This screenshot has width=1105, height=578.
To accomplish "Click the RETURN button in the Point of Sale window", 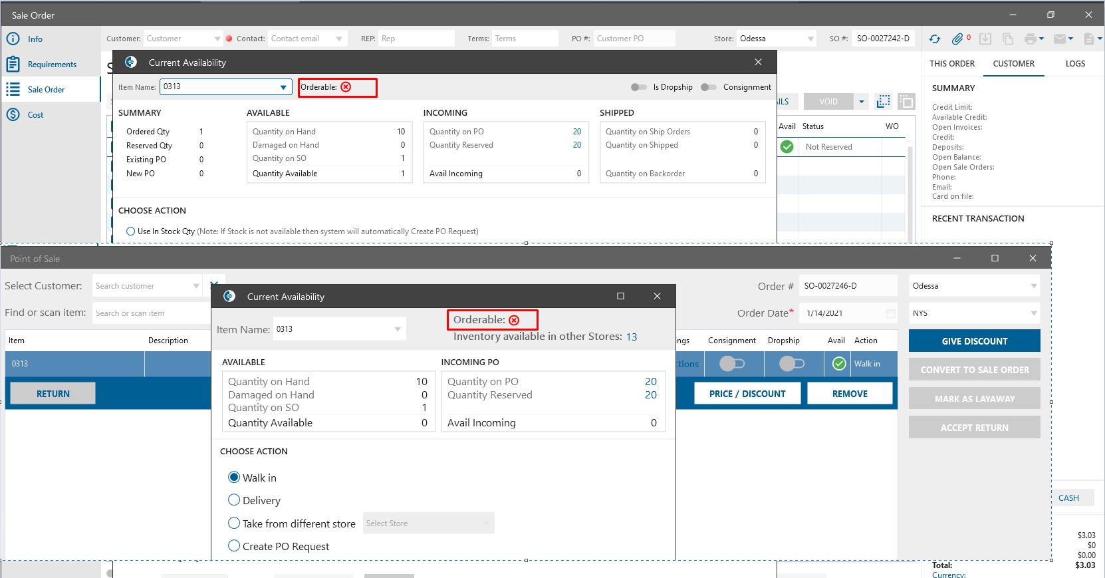I will pos(53,394).
